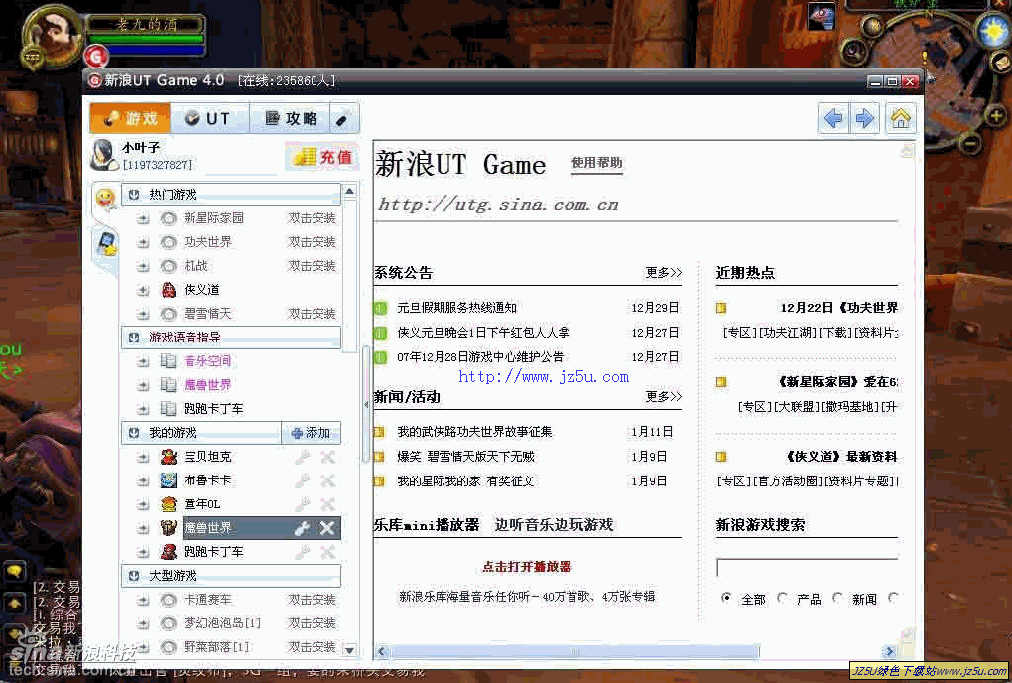Open the mobile phone side tab
This screenshot has width=1012, height=683.
point(105,244)
